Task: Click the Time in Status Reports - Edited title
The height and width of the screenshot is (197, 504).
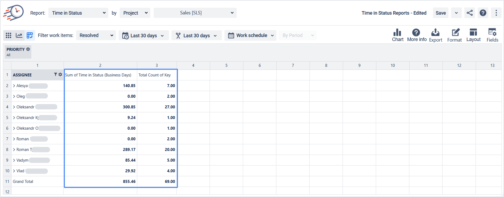Action: 394,13
